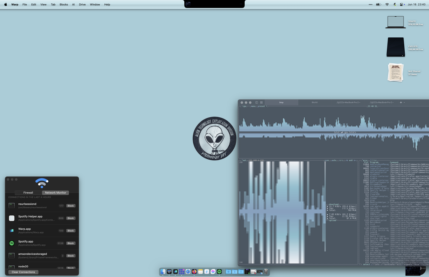Click the Spotify green icon in connections list
The width and height of the screenshot is (429, 277).
11,243
